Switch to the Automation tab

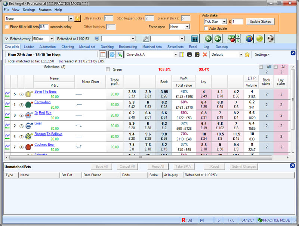coord(47,47)
